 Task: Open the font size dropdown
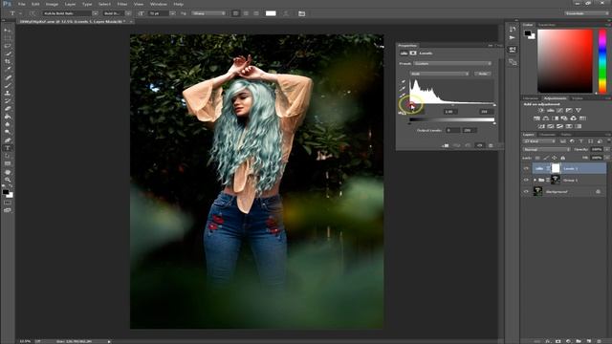point(162,13)
